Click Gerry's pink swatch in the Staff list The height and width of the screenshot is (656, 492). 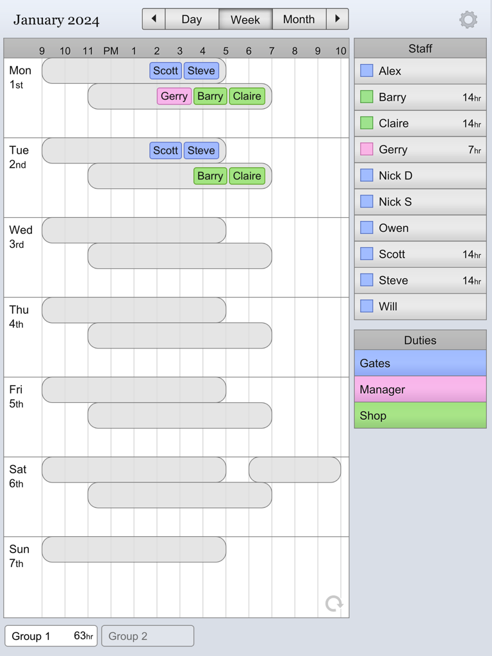coord(367,149)
